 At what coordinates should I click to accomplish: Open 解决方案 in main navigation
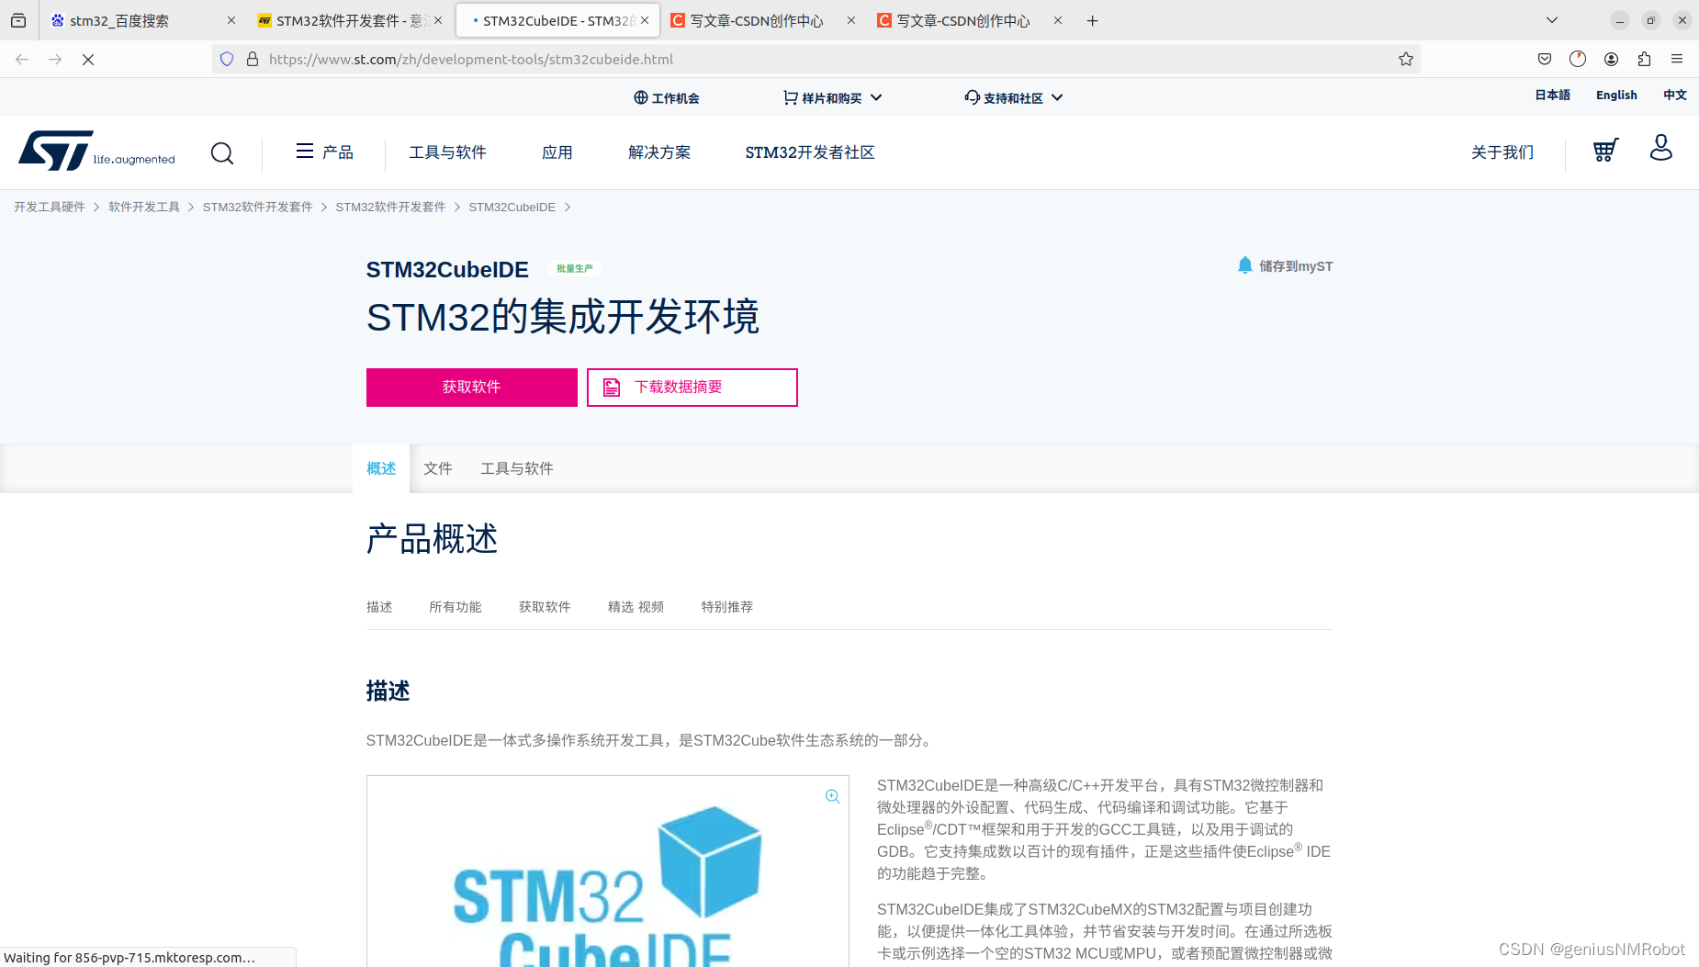pos(659,152)
